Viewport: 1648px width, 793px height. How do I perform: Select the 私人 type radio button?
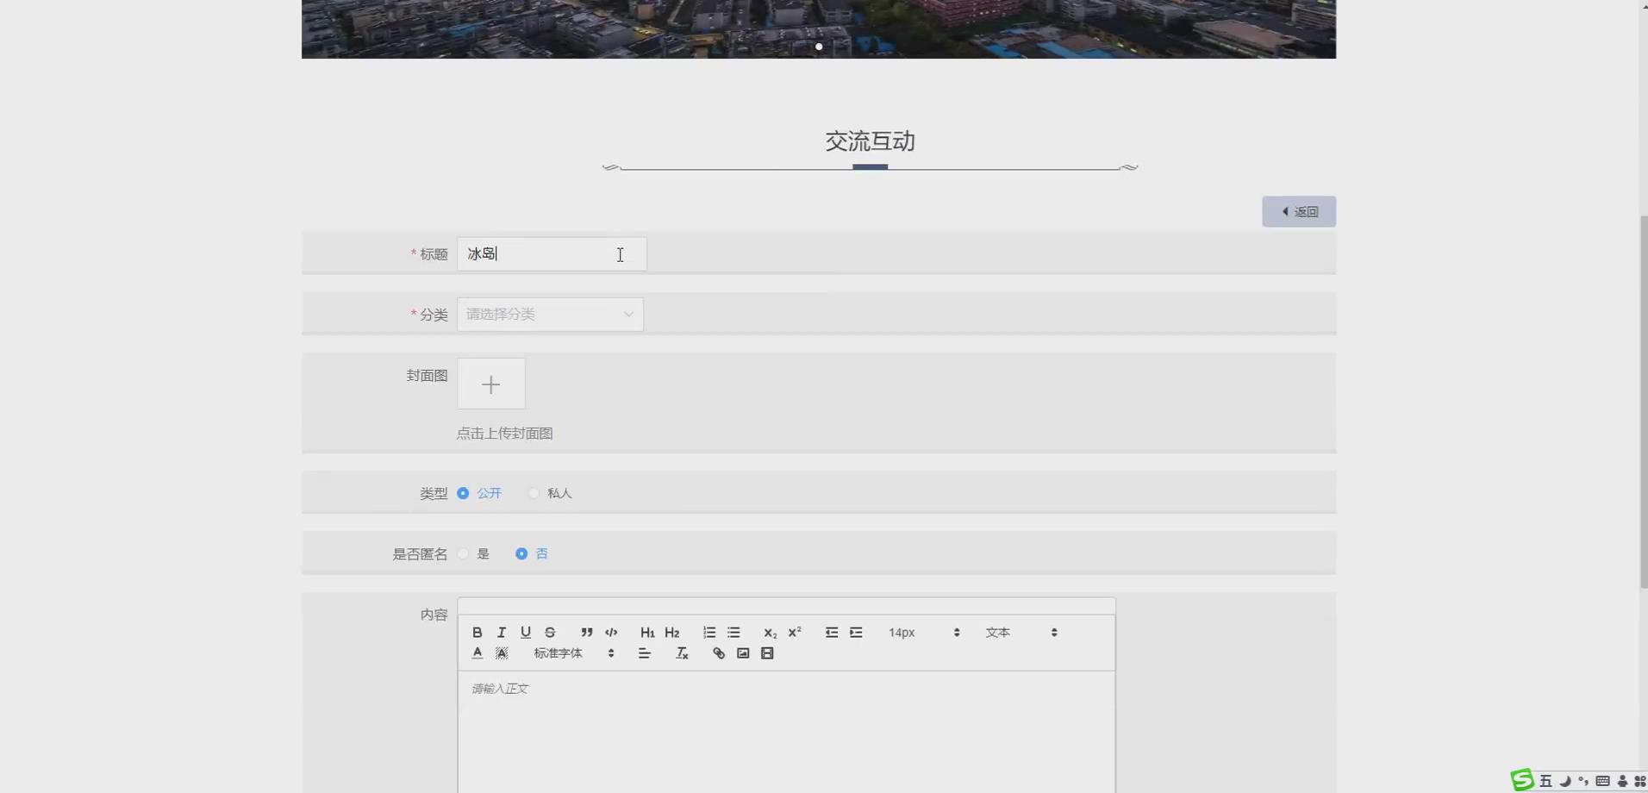coord(533,492)
